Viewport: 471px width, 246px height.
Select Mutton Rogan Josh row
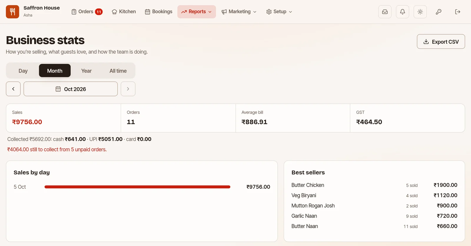[x=374, y=206]
